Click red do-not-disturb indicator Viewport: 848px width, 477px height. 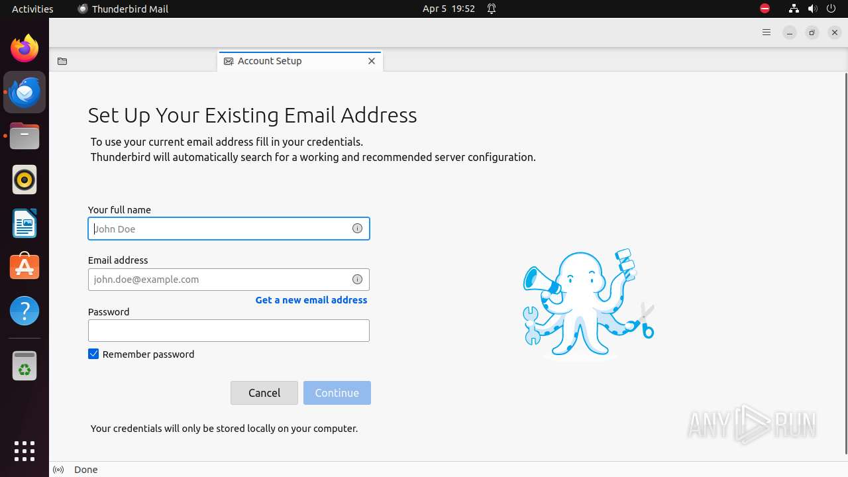coord(765,9)
